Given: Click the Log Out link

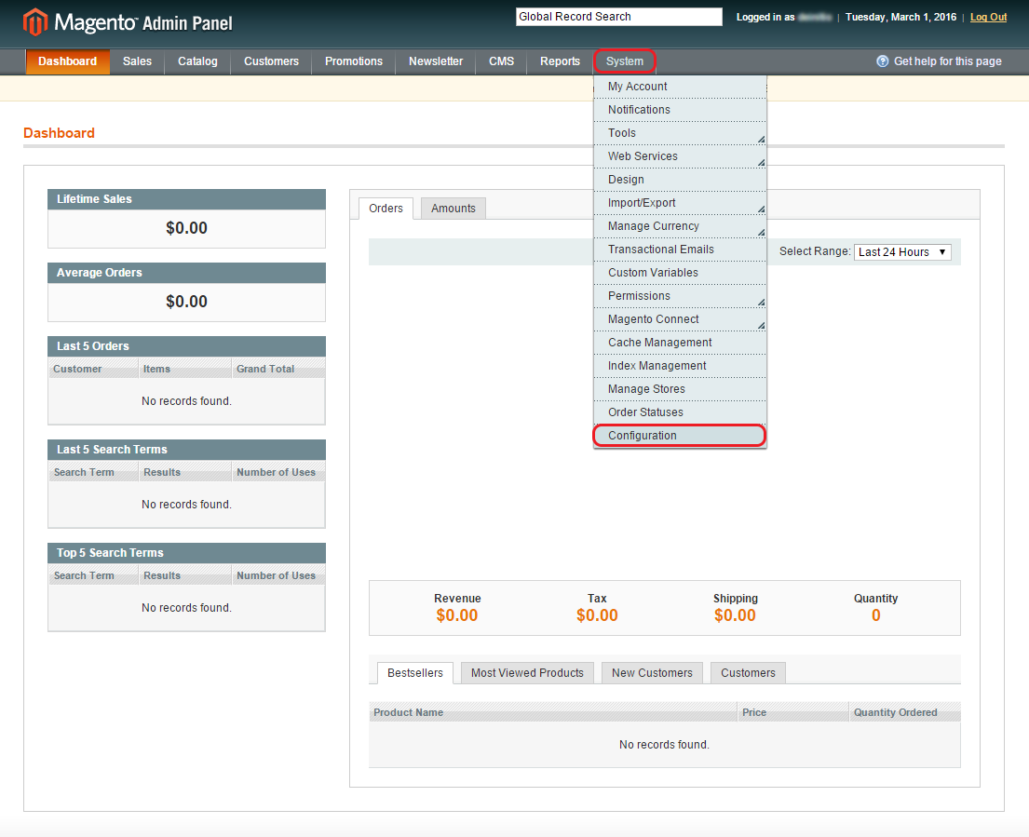Looking at the screenshot, I should pyautogui.click(x=988, y=17).
